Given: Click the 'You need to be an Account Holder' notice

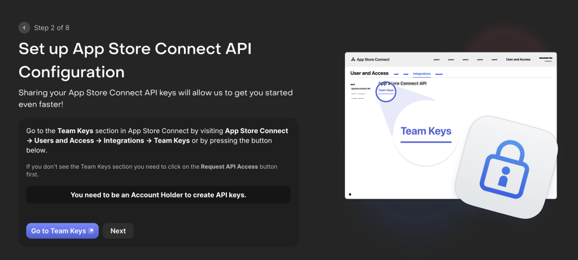Looking at the screenshot, I should pos(159,195).
